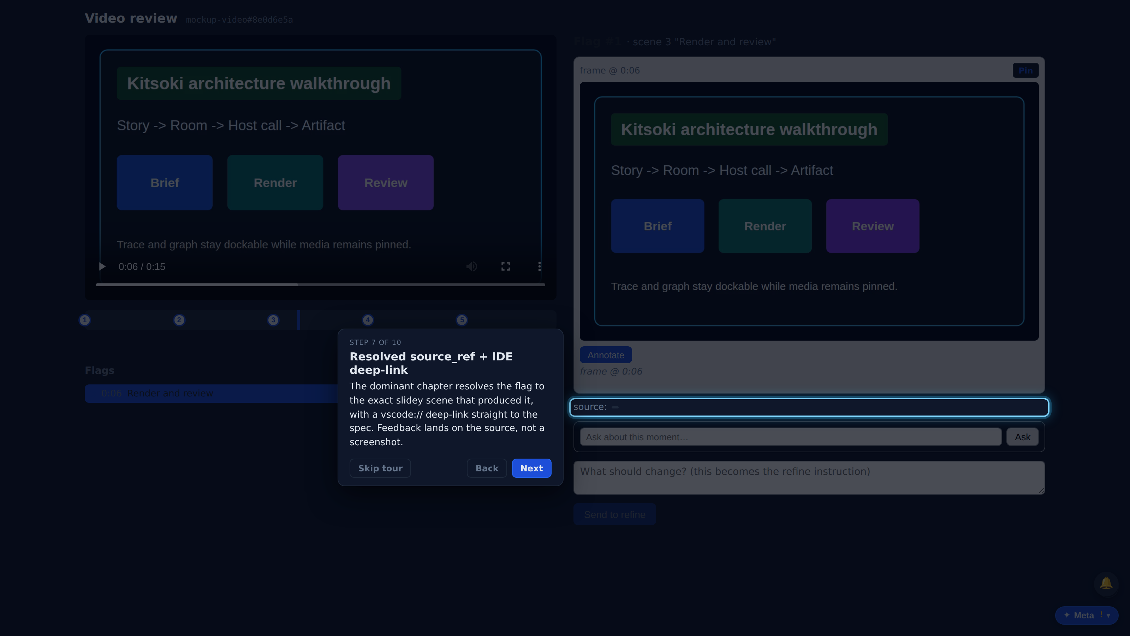Click Send to refine
This screenshot has height=636, width=1130.
click(614, 514)
